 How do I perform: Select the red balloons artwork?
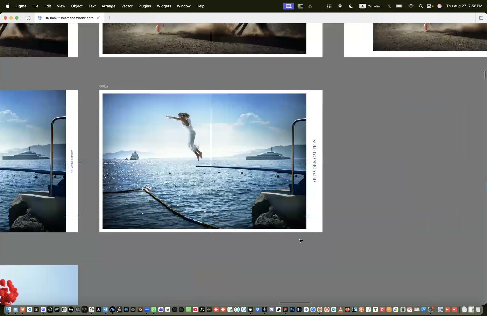(x=9, y=292)
